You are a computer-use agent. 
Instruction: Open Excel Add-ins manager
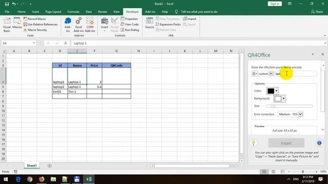(x=78, y=25)
